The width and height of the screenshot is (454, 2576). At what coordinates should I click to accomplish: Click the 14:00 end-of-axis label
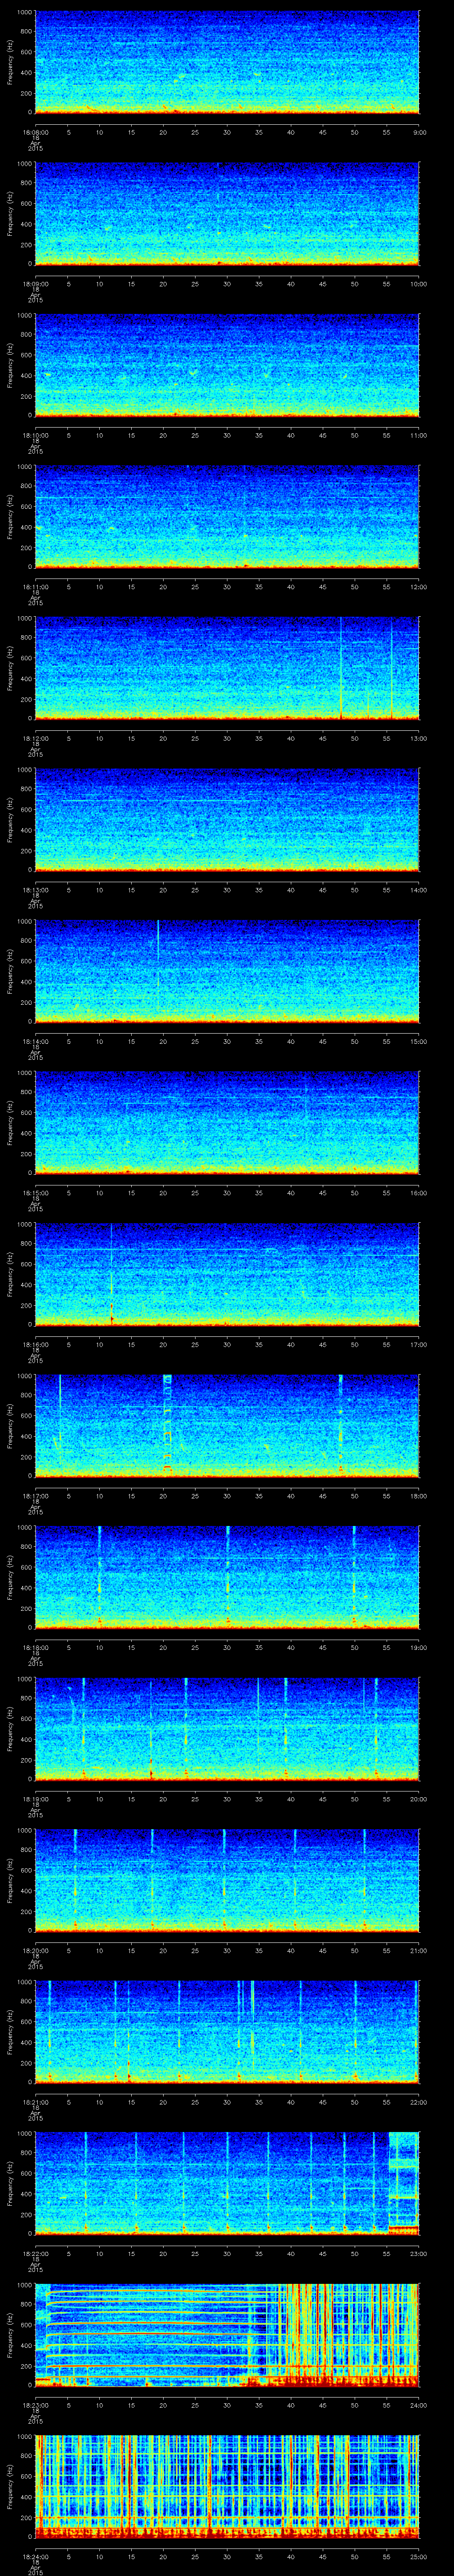click(x=419, y=890)
